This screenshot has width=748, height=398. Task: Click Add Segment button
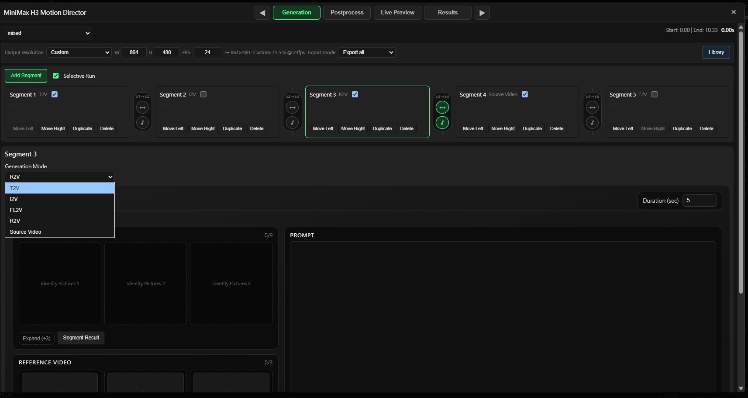26,76
